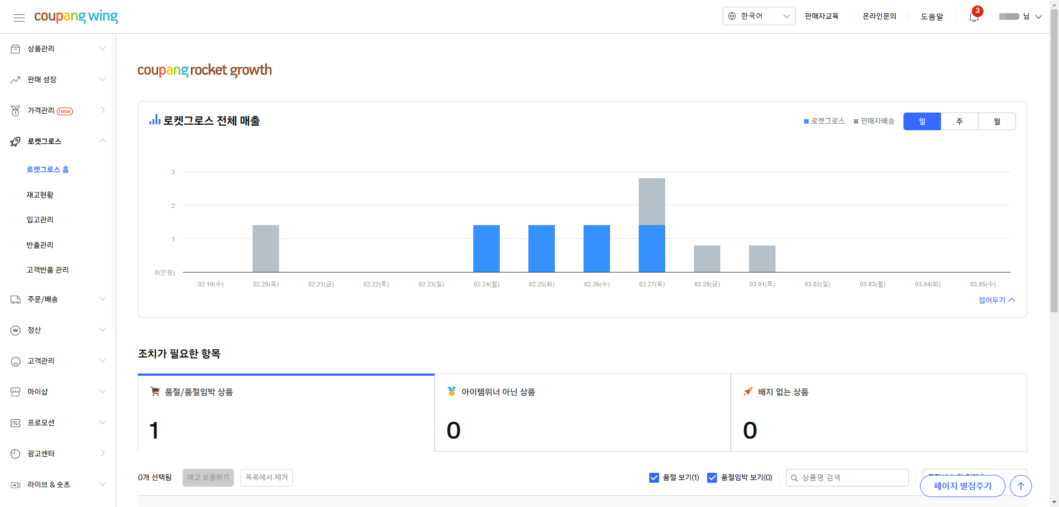Open notifications bell icon

pos(974,17)
